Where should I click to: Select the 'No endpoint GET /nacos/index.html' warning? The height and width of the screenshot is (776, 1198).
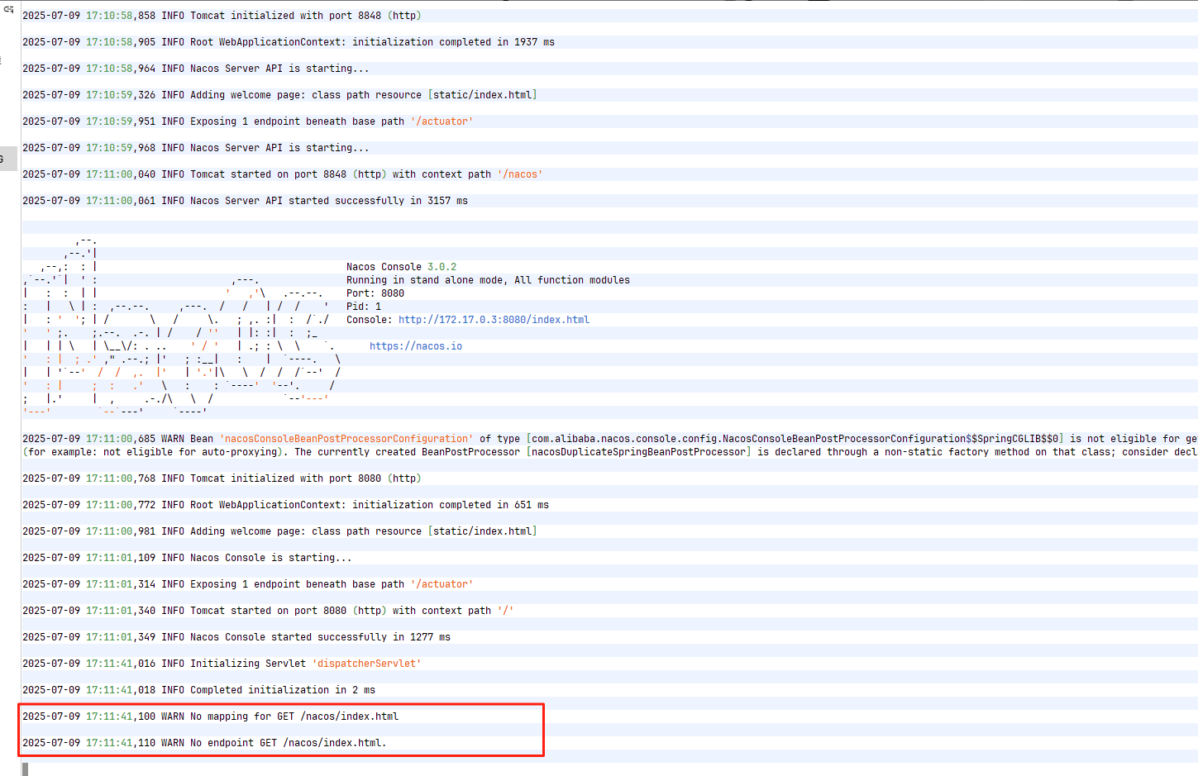tap(288, 742)
